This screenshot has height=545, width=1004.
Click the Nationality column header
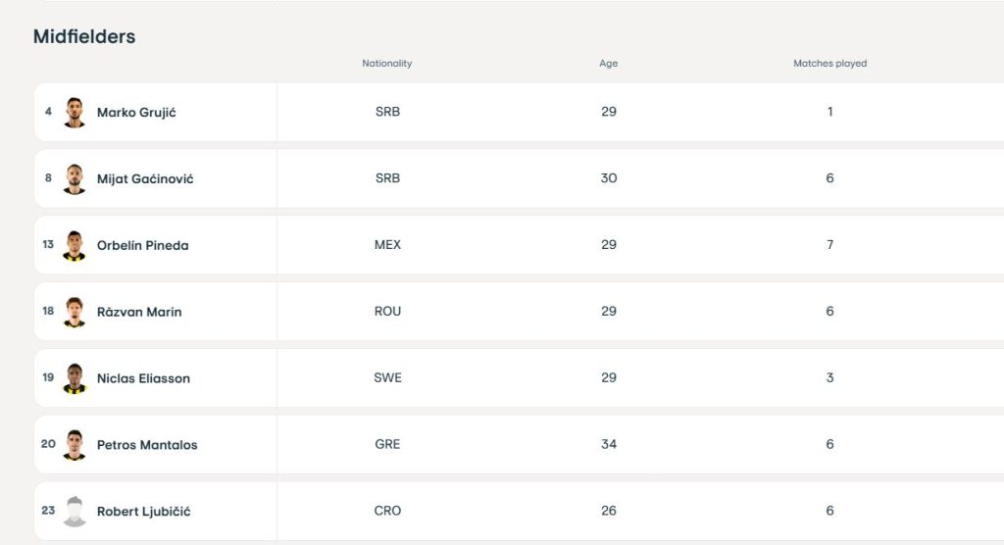click(x=387, y=64)
